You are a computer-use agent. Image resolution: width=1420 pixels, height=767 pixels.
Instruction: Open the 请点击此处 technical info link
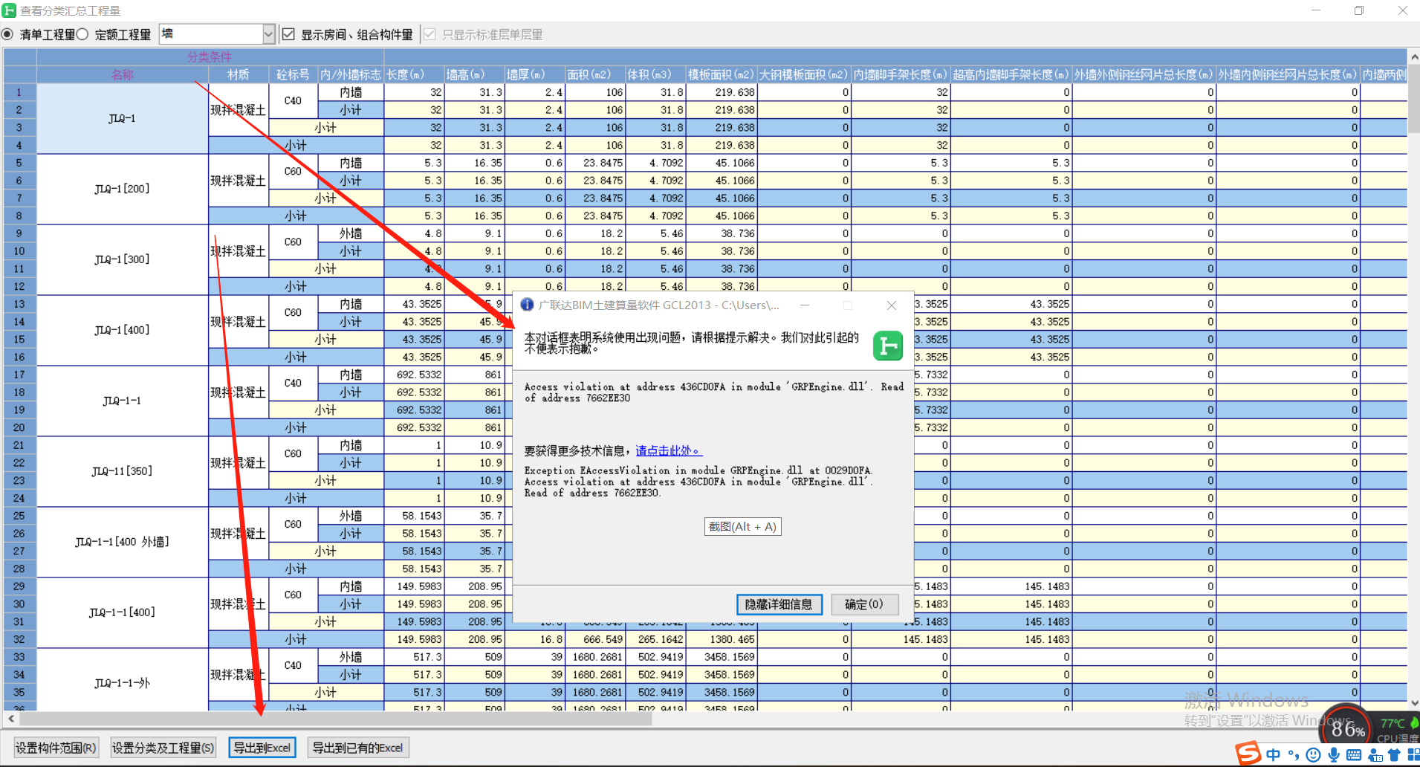668,450
